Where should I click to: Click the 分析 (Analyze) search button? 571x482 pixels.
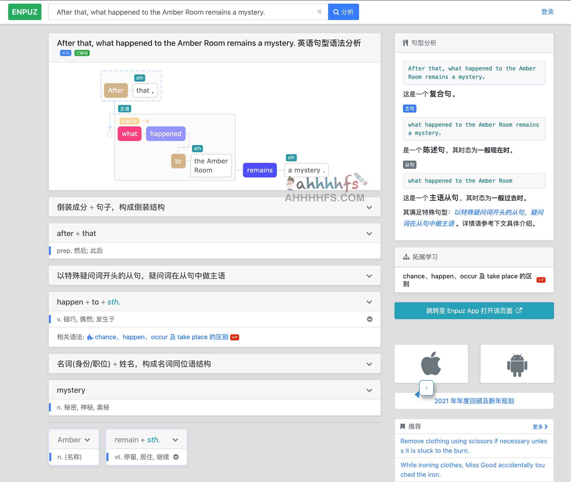(x=343, y=11)
